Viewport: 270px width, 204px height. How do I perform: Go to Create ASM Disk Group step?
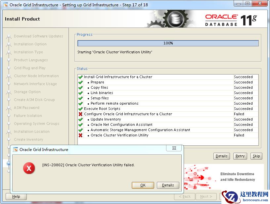(x=34, y=100)
